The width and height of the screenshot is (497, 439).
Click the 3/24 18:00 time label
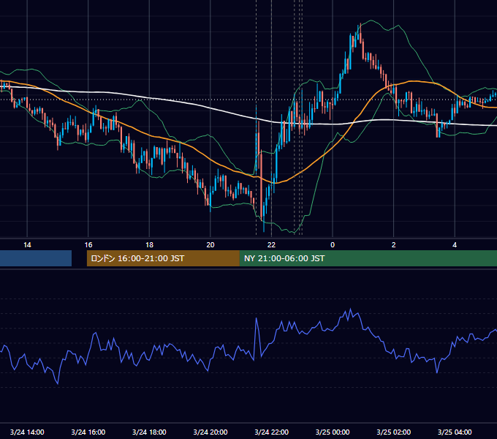click(149, 432)
